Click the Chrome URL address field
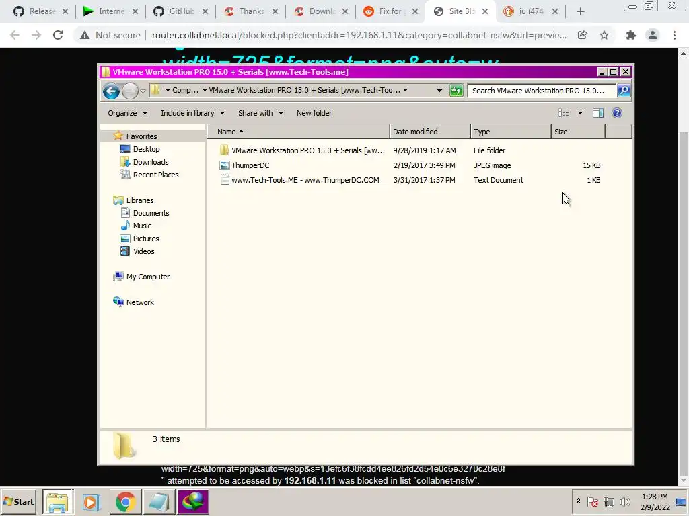Screen dimensions: 689x516 coord(359,35)
